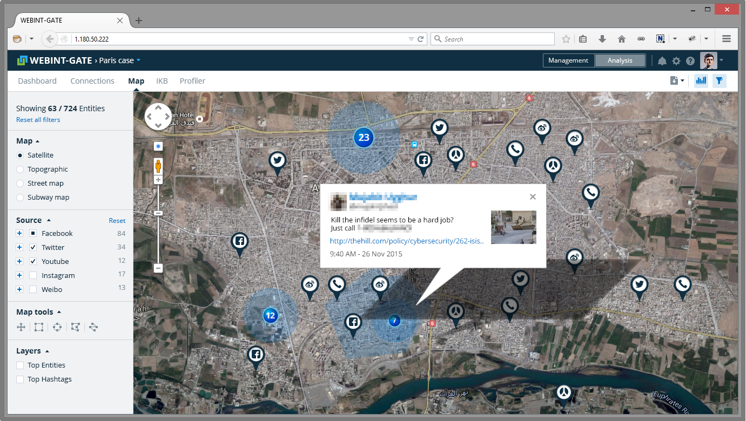Click the Reset all filters link
746x421 pixels.
pyautogui.click(x=38, y=120)
